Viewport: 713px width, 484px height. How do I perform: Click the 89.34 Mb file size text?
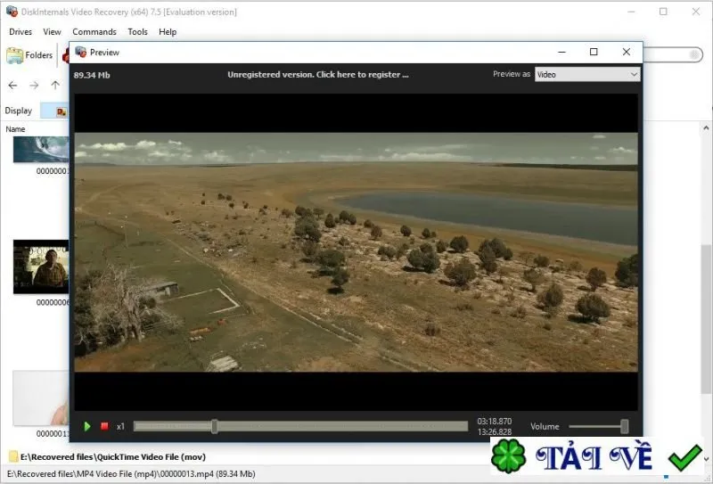(92, 75)
